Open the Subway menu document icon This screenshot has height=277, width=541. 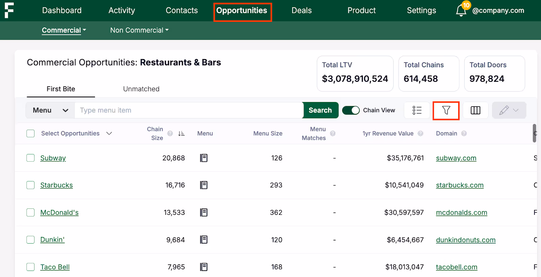(204, 158)
